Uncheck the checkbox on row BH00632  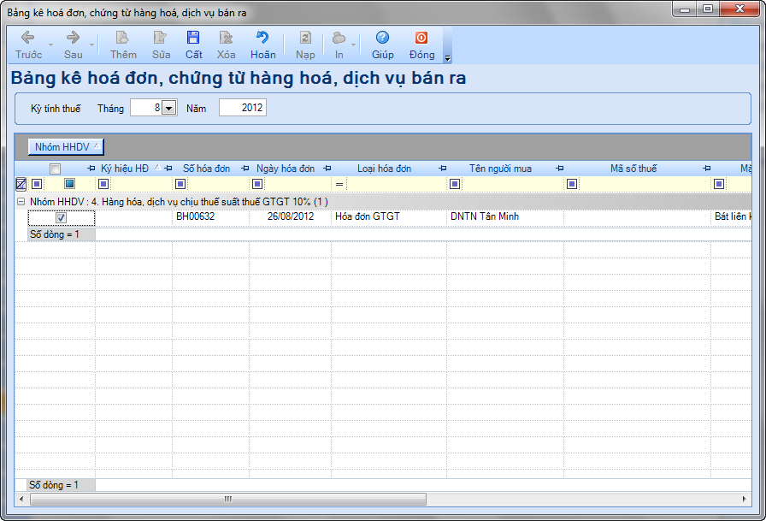click(x=61, y=217)
